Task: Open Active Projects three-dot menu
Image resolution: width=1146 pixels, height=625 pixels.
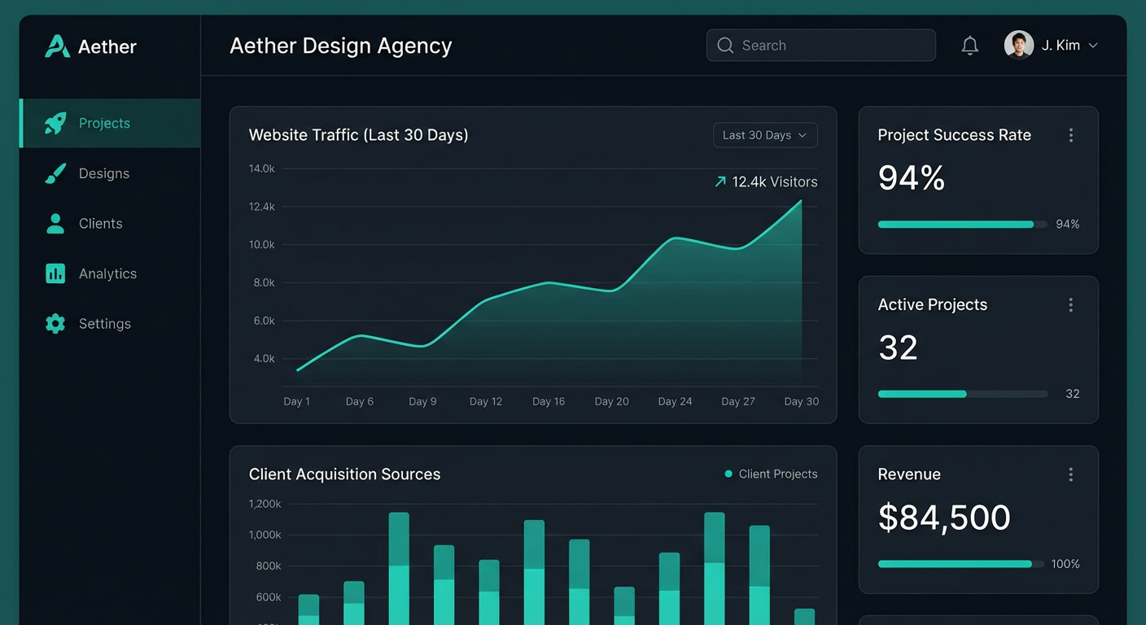Action: pos(1070,304)
